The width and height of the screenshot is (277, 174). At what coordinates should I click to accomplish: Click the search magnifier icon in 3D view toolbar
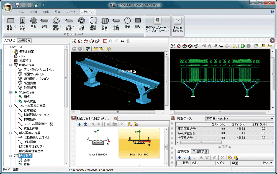click(109, 49)
